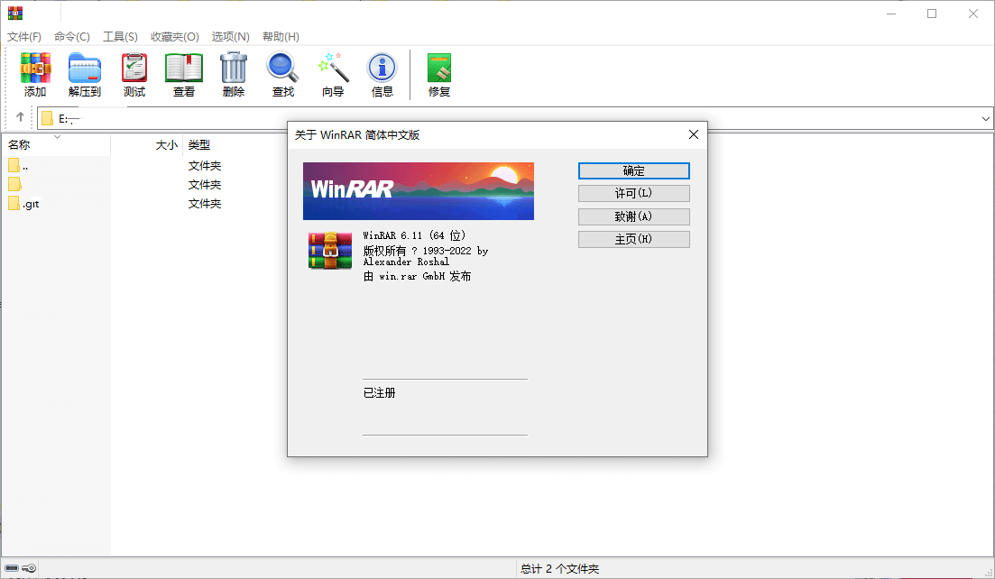The height and width of the screenshot is (579, 995).
Task: Click the 修复 (Repair) toolbar icon
Action: [x=439, y=74]
